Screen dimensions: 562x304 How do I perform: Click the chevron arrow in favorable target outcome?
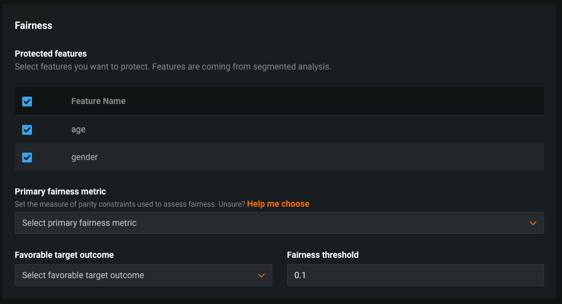pyautogui.click(x=261, y=276)
